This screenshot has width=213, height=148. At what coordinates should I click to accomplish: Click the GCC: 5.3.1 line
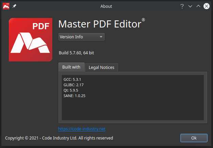tap(72, 79)
